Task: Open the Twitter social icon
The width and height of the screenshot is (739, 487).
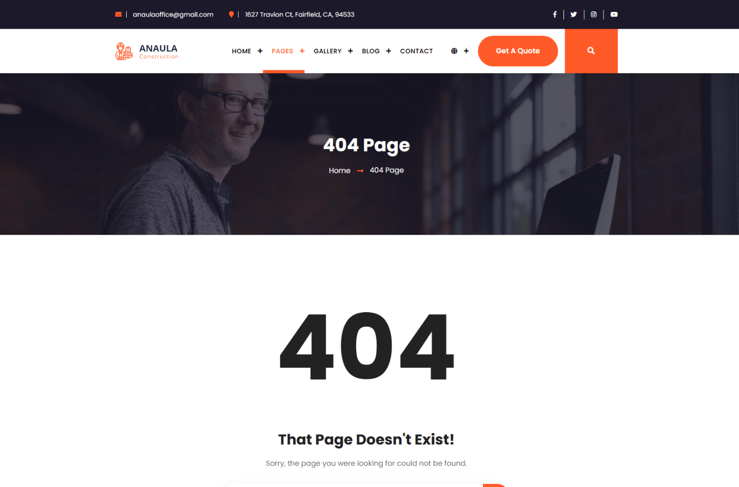Action: point(574,14)
